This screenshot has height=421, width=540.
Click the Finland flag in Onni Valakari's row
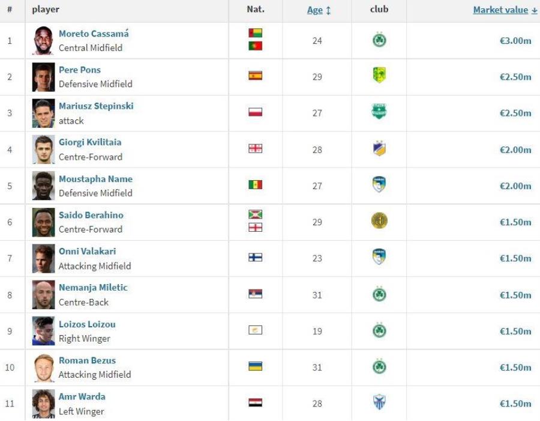(x=255, y=257)
